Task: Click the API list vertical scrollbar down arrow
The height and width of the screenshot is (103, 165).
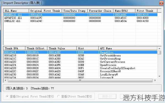Action: [x=159, y=76]
